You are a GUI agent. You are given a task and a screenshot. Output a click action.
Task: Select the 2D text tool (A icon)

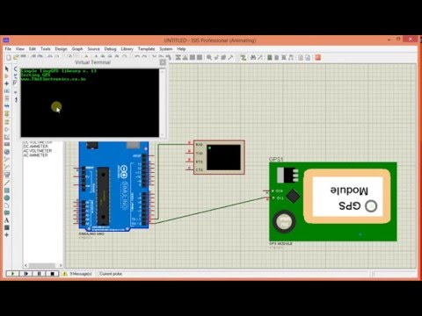7,220
